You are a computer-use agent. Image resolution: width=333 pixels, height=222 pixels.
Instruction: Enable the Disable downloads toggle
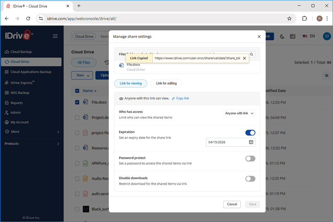(250, 179)
